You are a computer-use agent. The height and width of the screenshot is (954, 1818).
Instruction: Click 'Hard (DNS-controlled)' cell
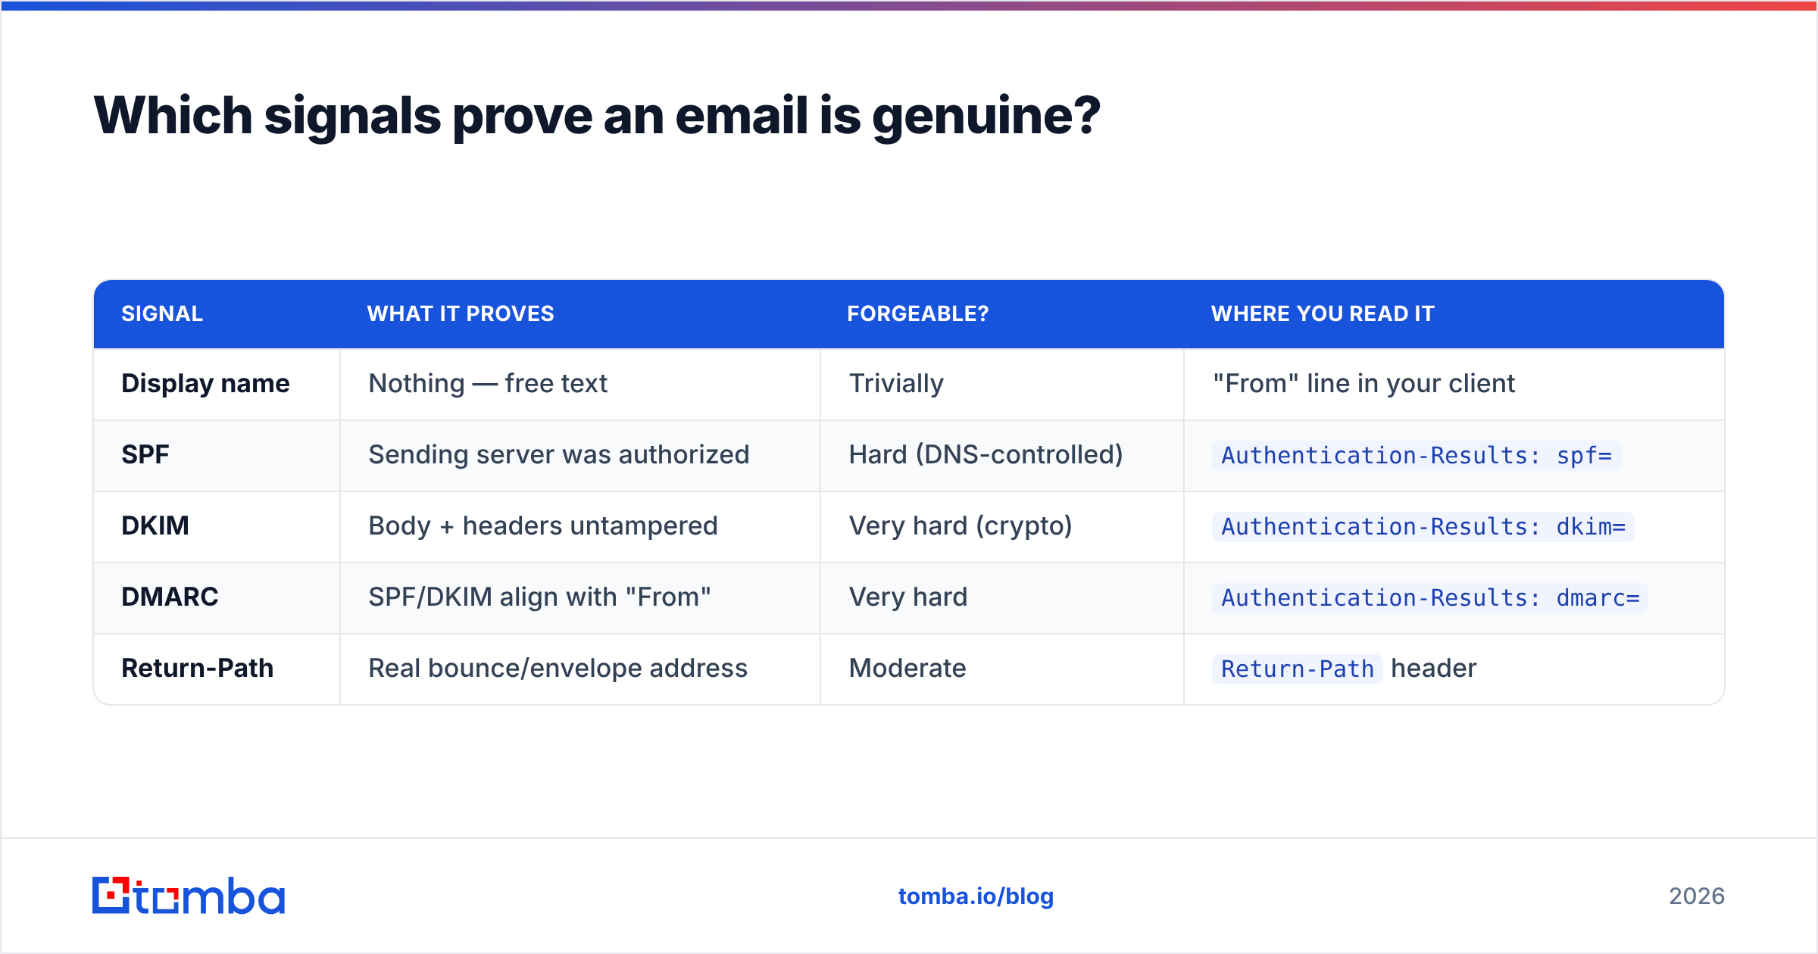(986, 455)
